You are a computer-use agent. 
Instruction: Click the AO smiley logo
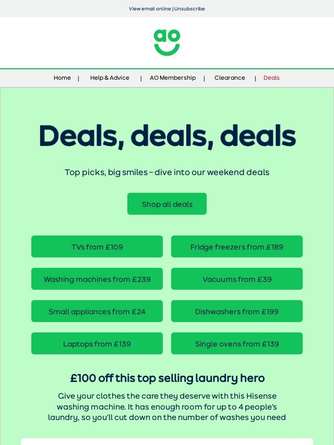point(167,43)
